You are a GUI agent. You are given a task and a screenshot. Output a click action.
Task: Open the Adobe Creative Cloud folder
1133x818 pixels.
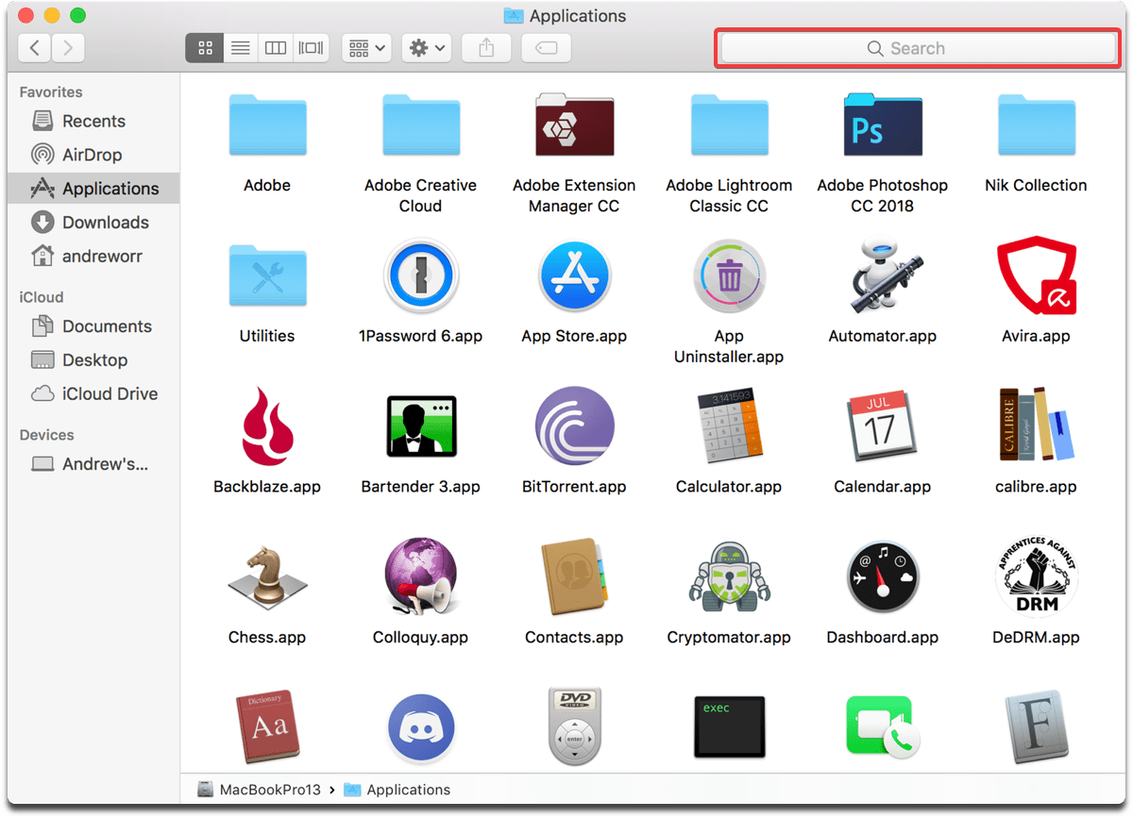[x=420, y=125]
